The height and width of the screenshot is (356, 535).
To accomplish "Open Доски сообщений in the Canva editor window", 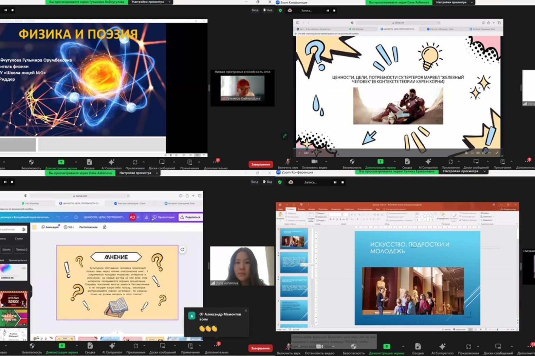I will coord(163,347).
